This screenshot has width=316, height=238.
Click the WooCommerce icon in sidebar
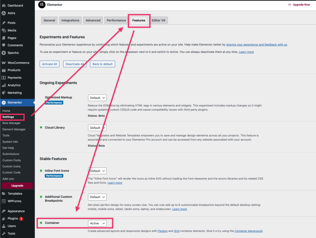(4, 63)
